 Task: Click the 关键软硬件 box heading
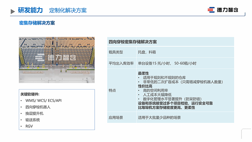(30, 94)
